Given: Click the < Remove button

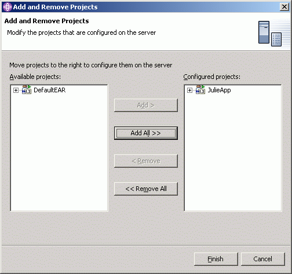Looking at the screenshot, I should [x=146, y=161].
